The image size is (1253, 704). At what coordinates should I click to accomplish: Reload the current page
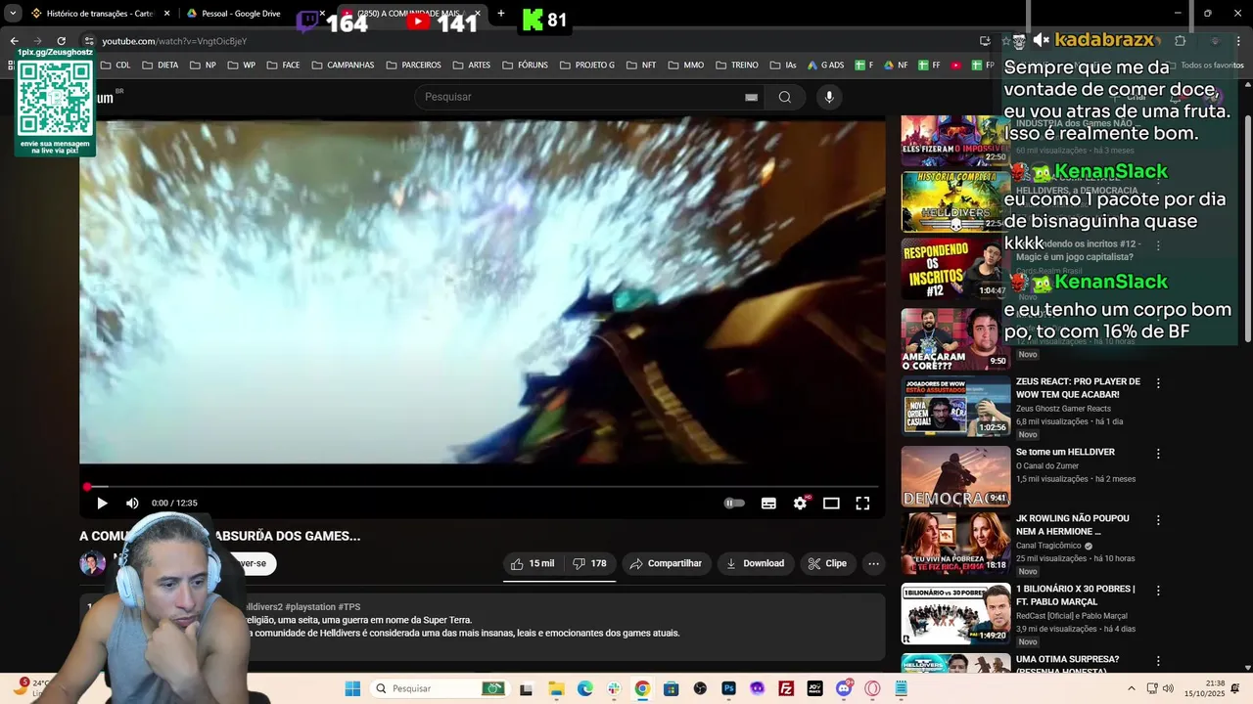(61, 41)
